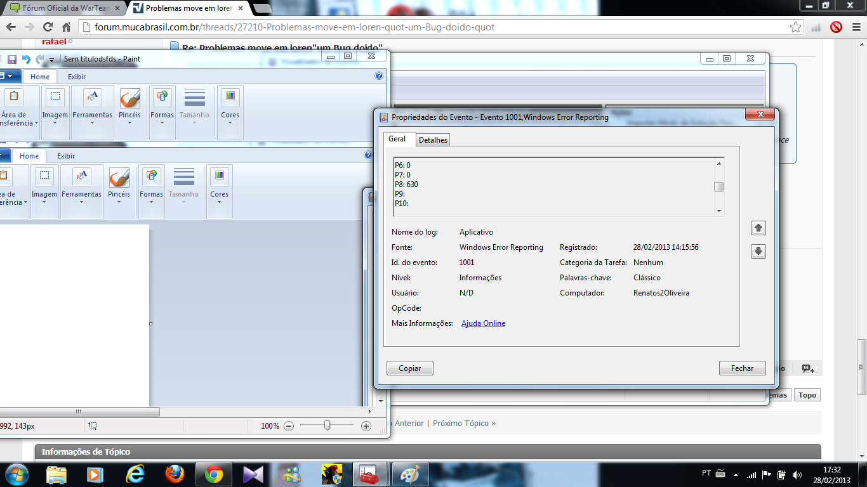
Task: Expand the Paint file menu button
Action: [x=9, y=76]
